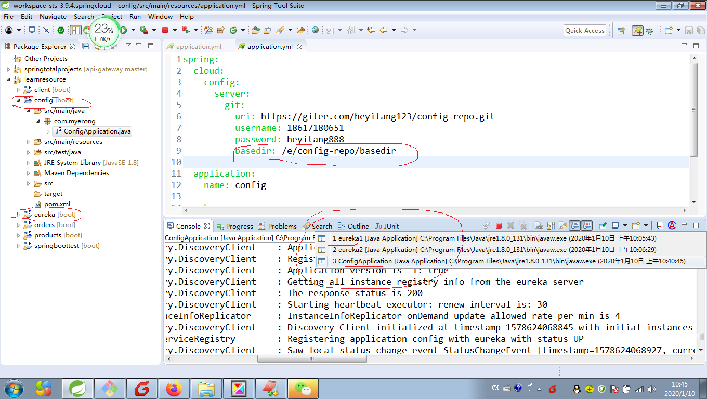This screenshot has width=707, height=399.
Task: Expand the eureka project node
Action: pyautogui.click(x=19, y=215)
